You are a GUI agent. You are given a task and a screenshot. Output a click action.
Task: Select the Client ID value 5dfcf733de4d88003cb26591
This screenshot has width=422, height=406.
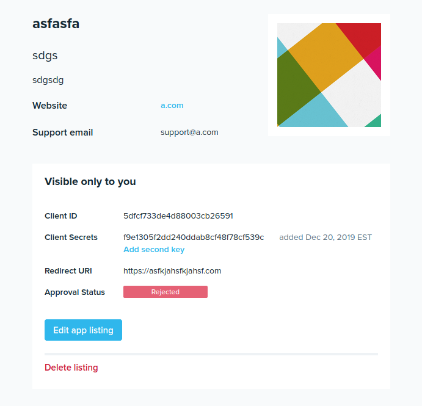178,216
